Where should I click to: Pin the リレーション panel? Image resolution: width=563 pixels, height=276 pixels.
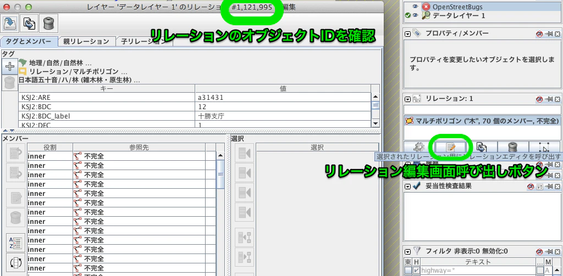[549, 99]
